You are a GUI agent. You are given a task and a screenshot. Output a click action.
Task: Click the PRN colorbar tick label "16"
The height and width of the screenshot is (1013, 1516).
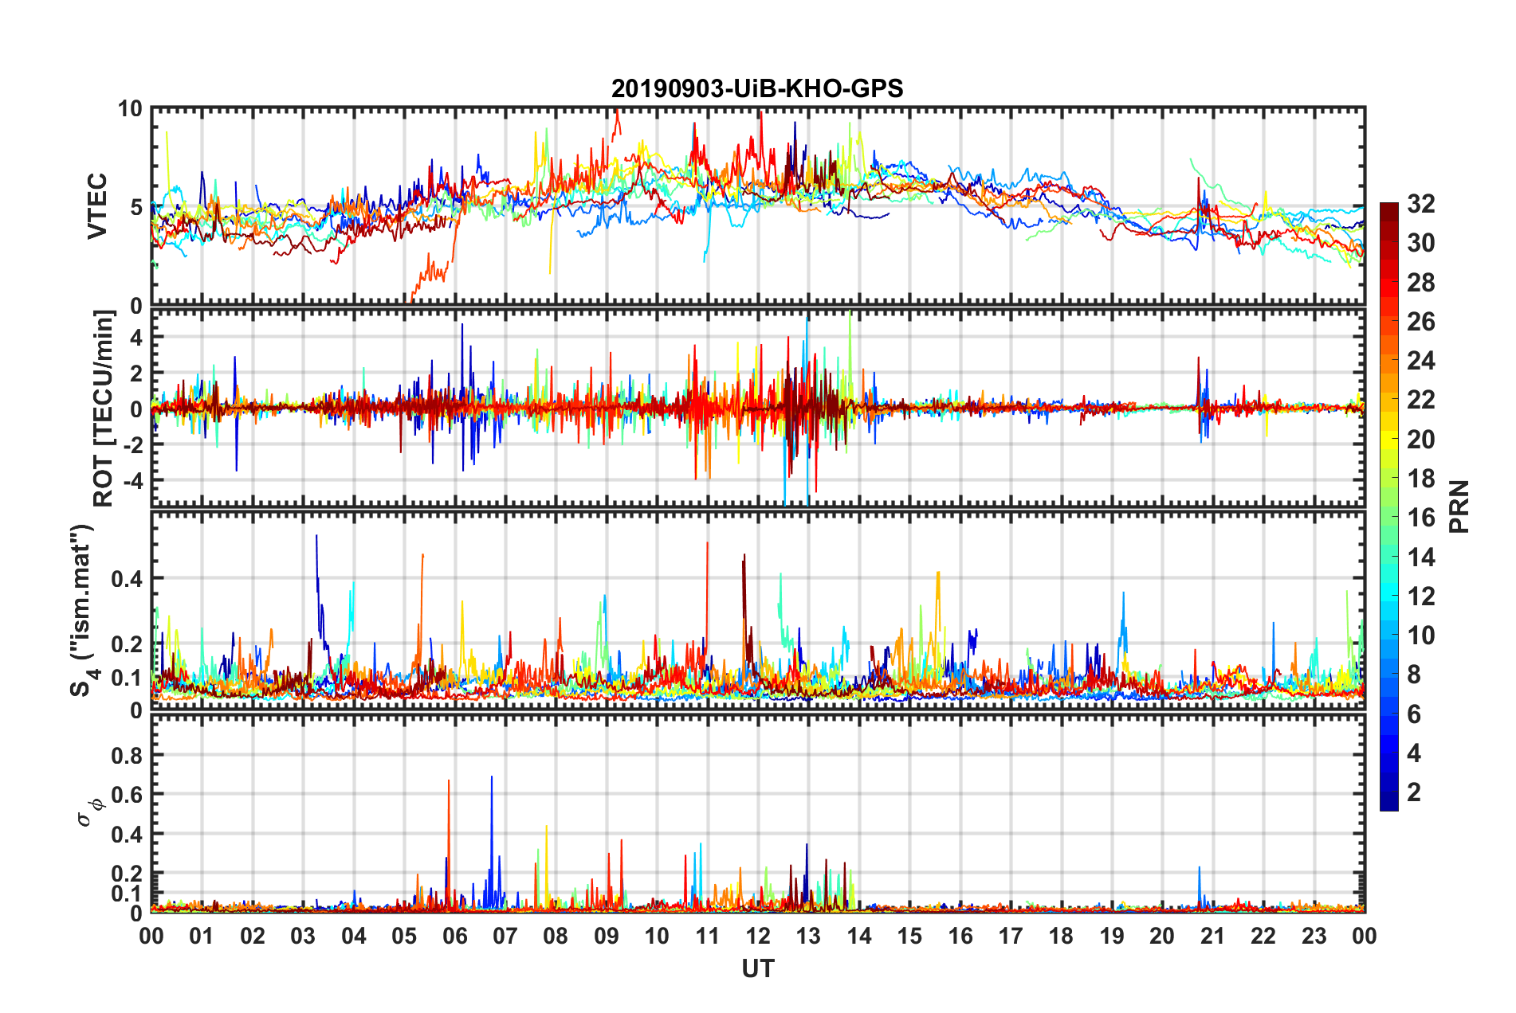coord(1421,518)
